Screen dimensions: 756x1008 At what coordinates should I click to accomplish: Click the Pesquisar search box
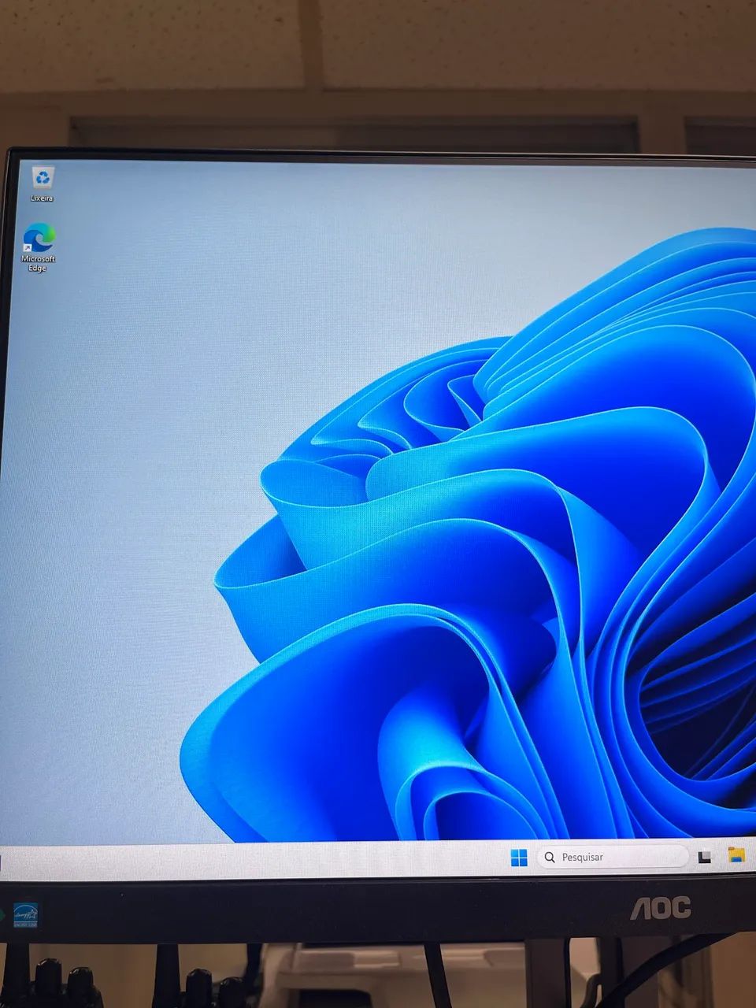[x=613, y=857]
